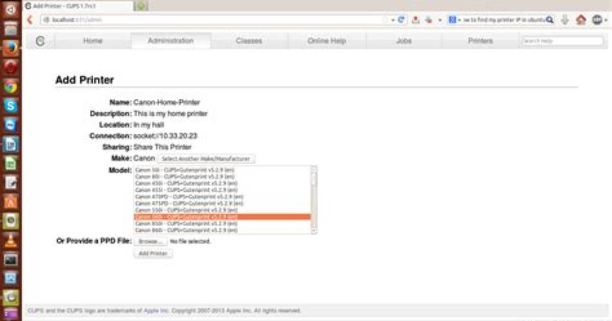Launch Firefox from the Ubuntu dock
The width and height of the screenshot is (612, 321).
[x=11, y=49]
